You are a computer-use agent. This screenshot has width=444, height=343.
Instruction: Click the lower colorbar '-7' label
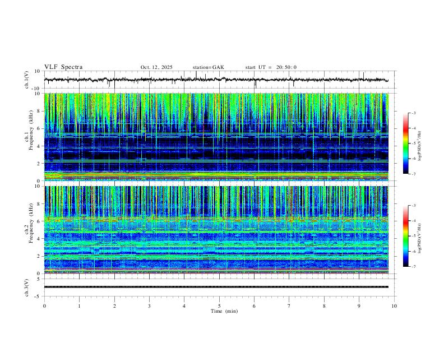[413, 267]
